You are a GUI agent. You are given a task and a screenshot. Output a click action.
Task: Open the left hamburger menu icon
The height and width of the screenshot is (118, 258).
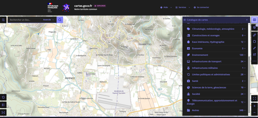click(3, 20)
